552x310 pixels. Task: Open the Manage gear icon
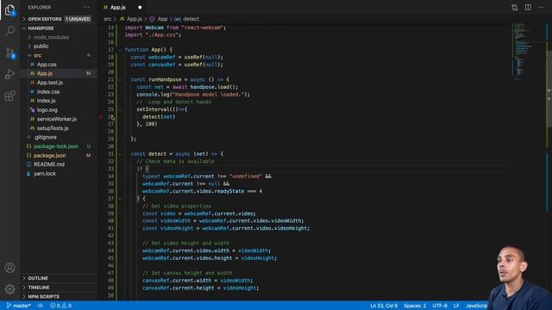[x=9, y=289]
